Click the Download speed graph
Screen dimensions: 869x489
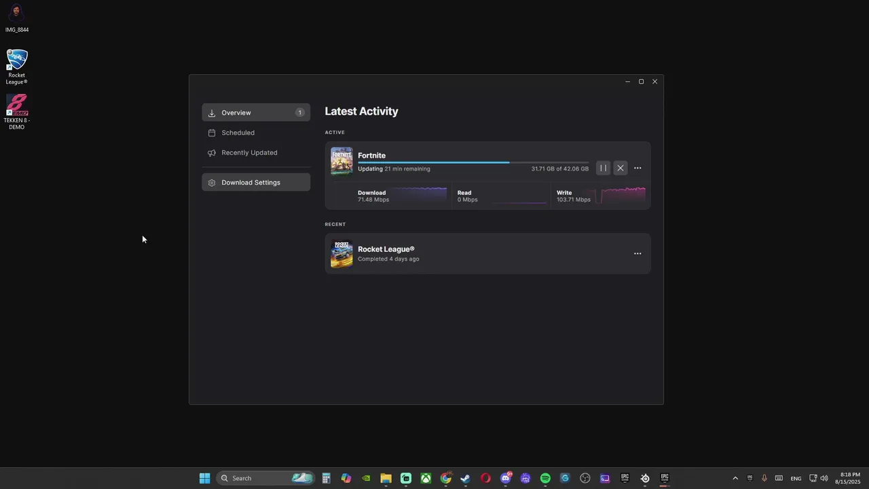click(x=420, y=196)
